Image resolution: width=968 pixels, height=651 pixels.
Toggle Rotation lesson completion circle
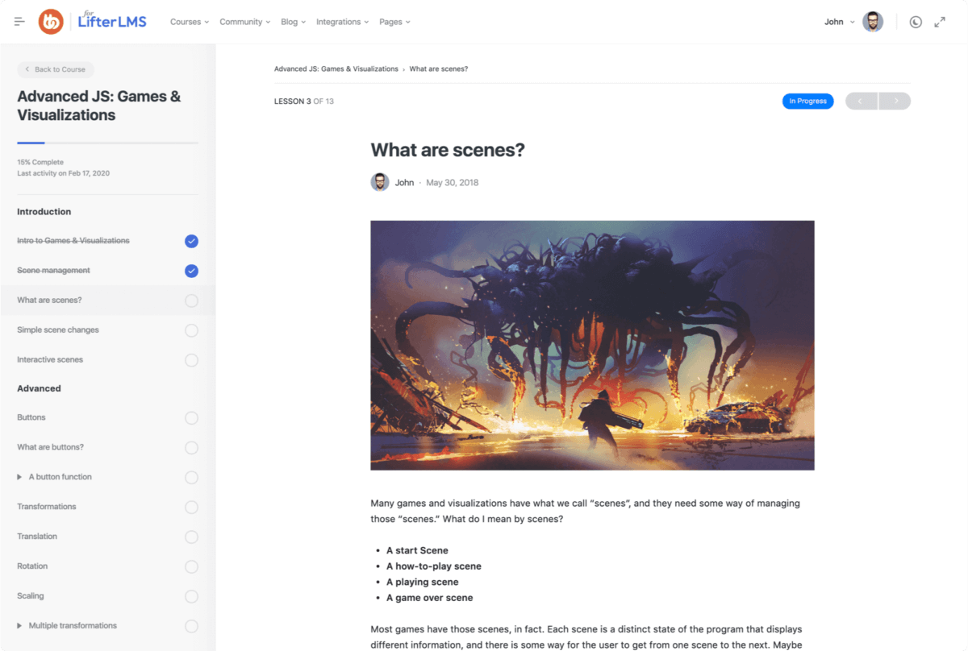(191, 566)
